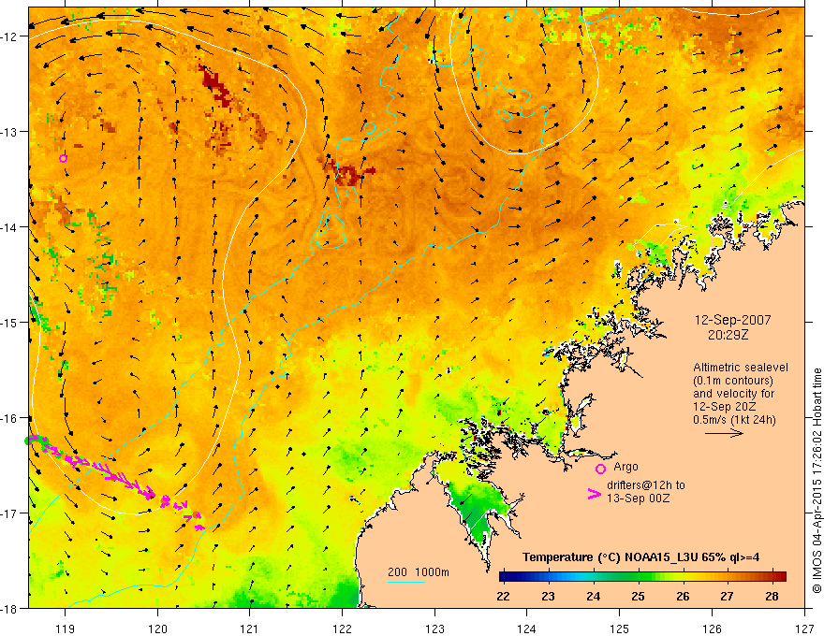This screenshot has width=824, height=636.
Task: Click '200 1000m' bathymetry label
Action: coord(419,572)
